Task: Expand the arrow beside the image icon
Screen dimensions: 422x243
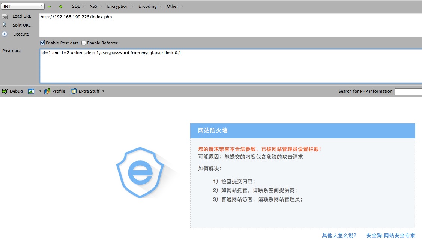Action: click(40, 91)
